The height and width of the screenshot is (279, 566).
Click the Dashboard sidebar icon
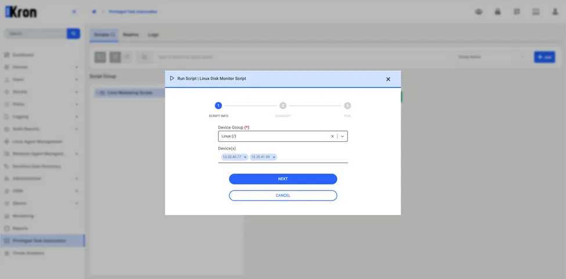click(x=6, y=55)
